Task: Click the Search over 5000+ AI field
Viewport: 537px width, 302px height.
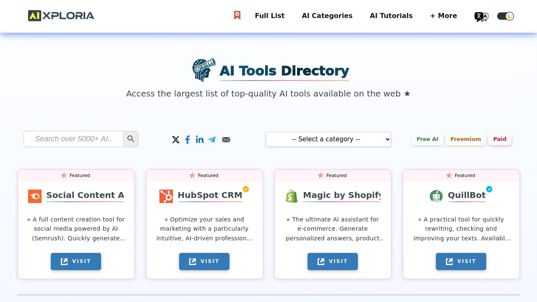Action: tap(73, 139)
